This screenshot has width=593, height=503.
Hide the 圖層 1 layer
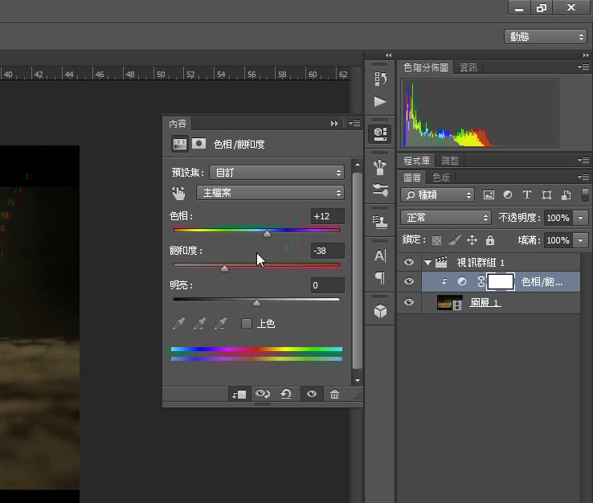click(409, 303)
